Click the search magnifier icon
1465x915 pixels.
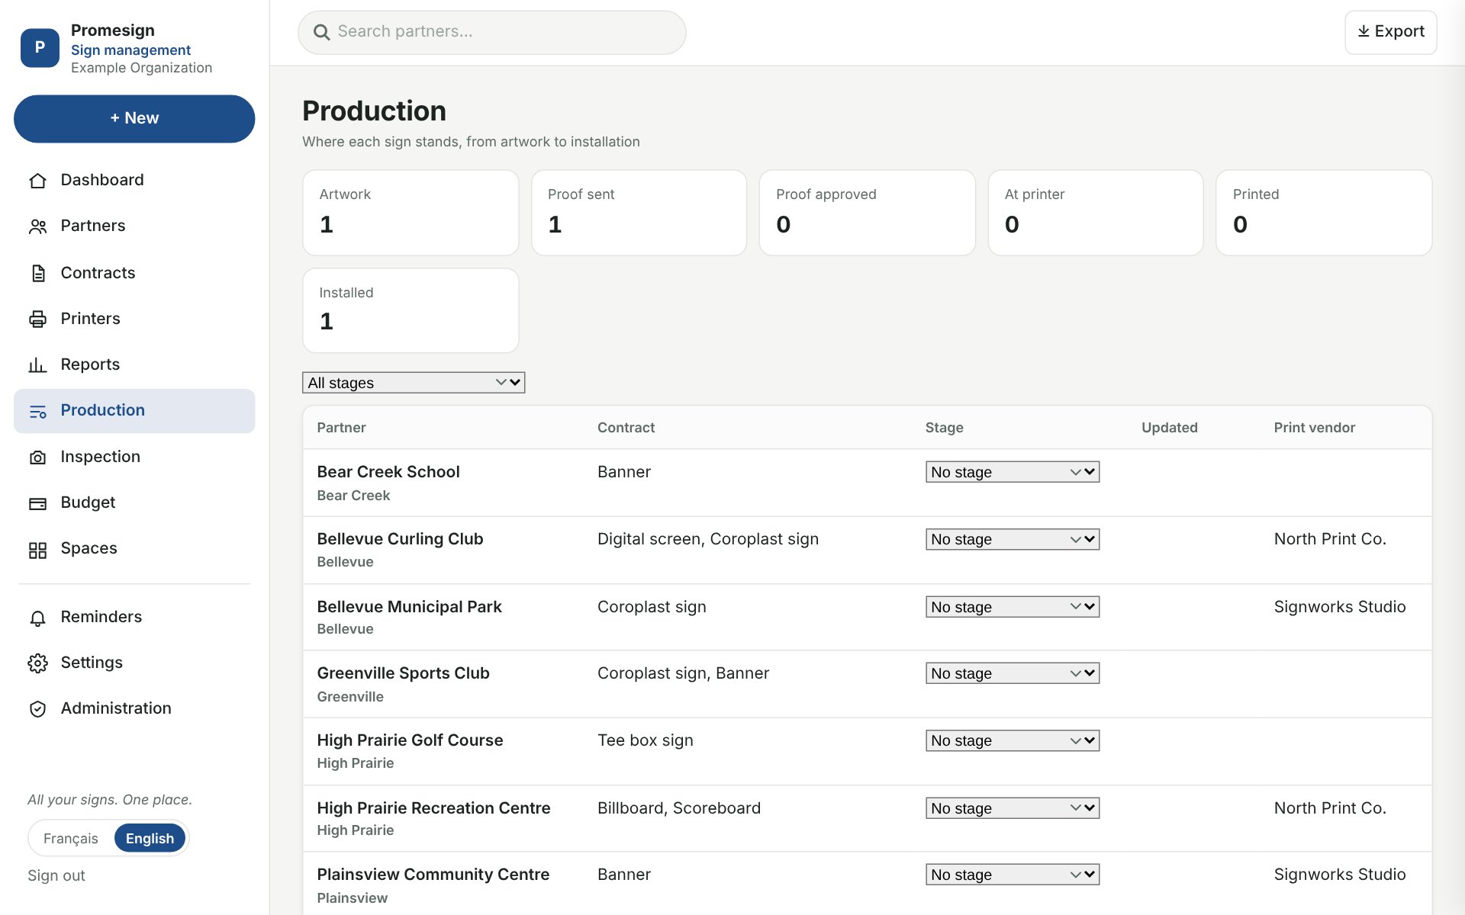click(322, 32)
